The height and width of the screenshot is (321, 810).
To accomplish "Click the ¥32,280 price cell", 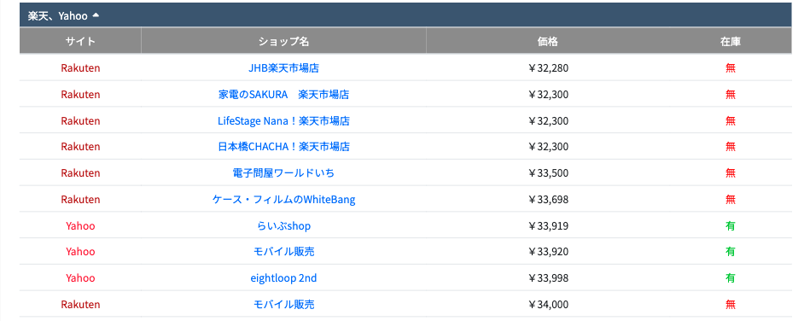I will click(548, 68).
